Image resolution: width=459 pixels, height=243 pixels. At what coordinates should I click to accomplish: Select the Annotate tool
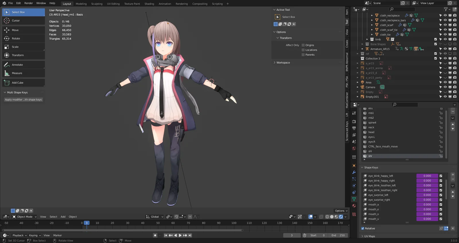[24, 65]
